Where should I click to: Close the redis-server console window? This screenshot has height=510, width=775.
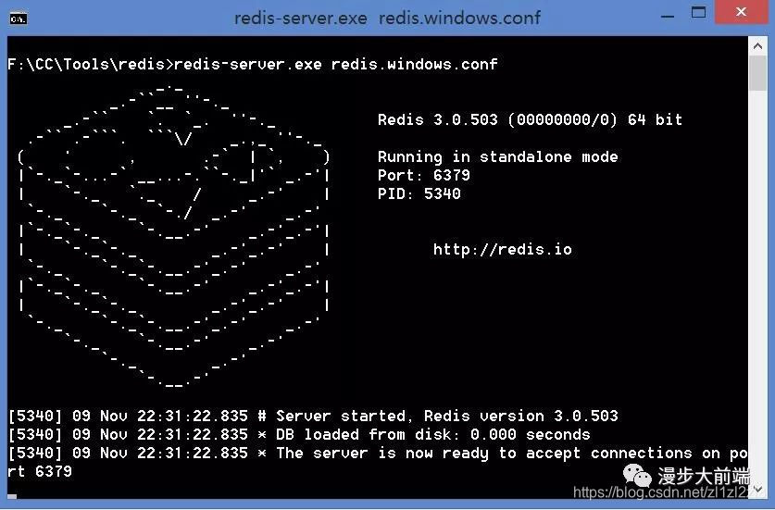741,12
